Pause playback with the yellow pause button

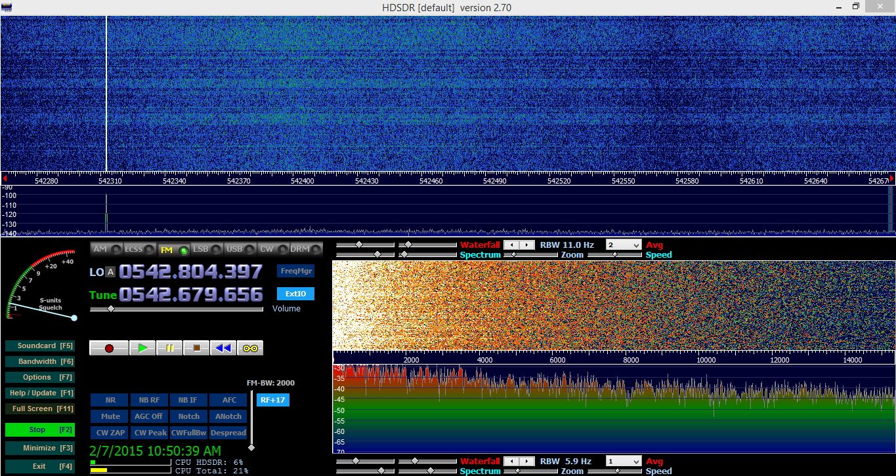[169, 348]
